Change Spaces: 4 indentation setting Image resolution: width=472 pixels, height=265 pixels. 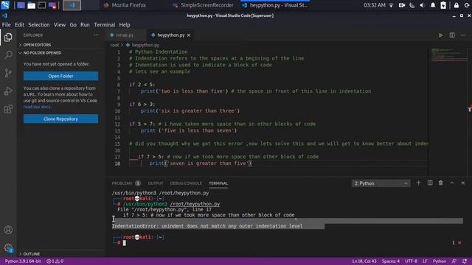tap(390, 261)
